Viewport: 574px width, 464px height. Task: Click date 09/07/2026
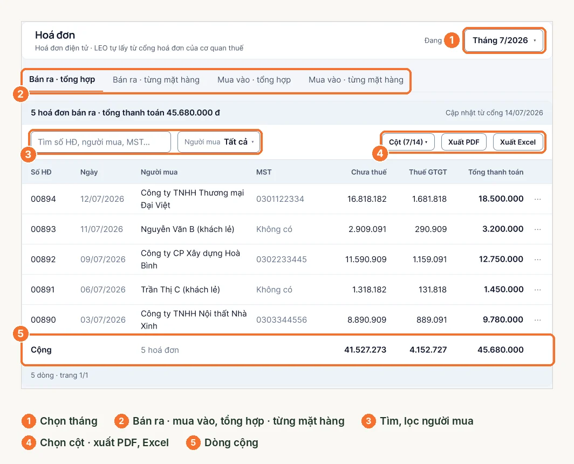pos(103,260)
